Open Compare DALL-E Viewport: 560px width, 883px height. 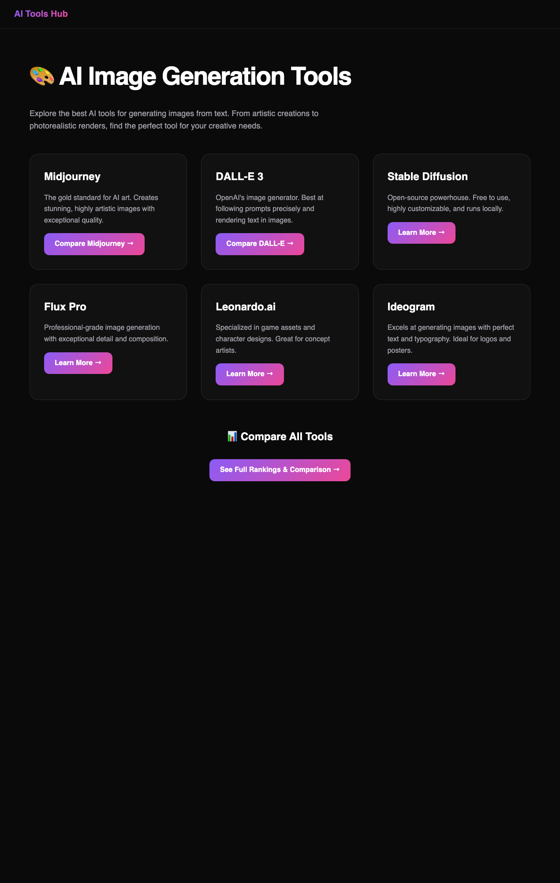pyautogui.click(x=260, y=244)
